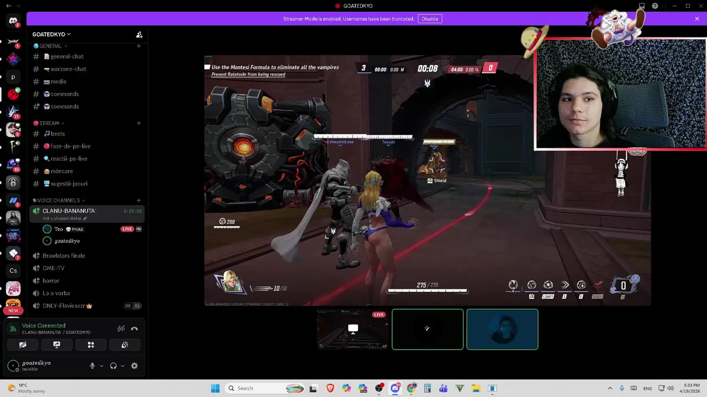Open the Windows Start menu

pyautogui.click(x=215, y=388)
